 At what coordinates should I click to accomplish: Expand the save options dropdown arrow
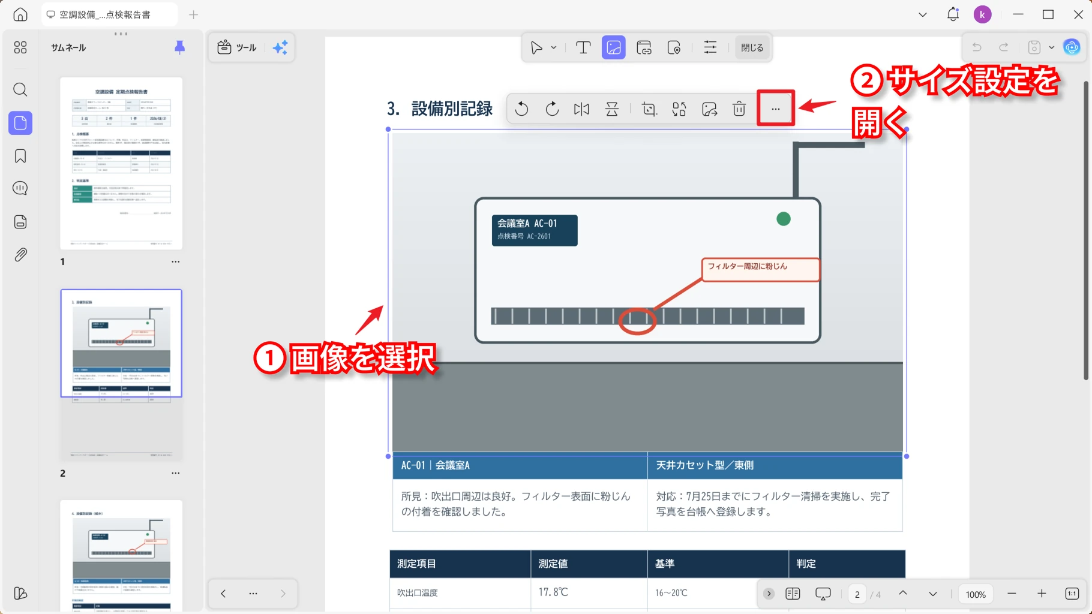[1051, 47]
